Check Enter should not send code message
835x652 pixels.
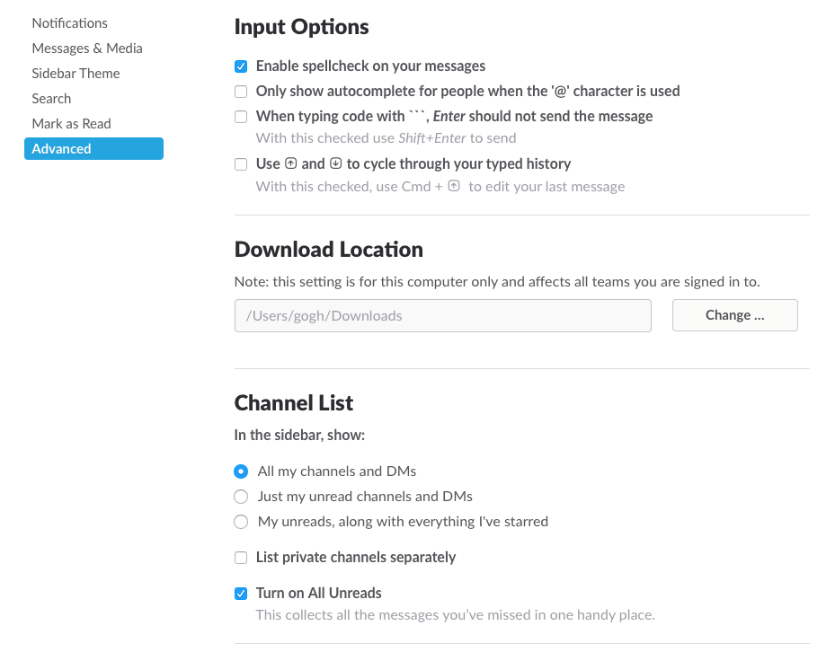pyautogui.click(x=241, y=117)
